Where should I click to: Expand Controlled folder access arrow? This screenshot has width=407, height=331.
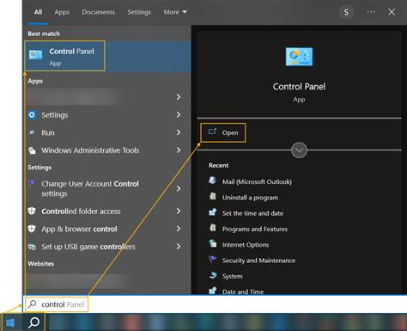[x=179, y=211]
